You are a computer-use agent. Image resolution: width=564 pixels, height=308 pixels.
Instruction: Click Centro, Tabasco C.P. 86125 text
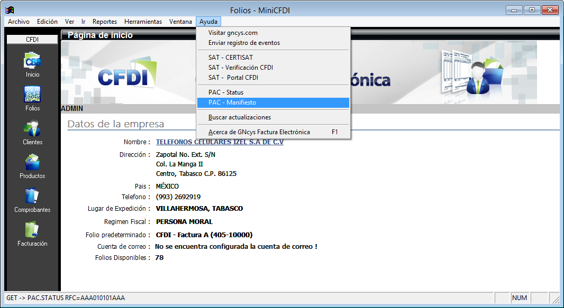[x=196, y=174]
